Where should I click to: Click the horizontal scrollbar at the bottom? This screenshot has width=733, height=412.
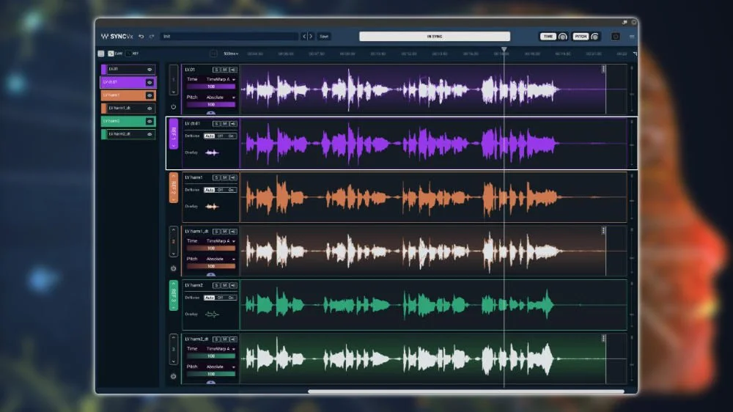point(466,391)
